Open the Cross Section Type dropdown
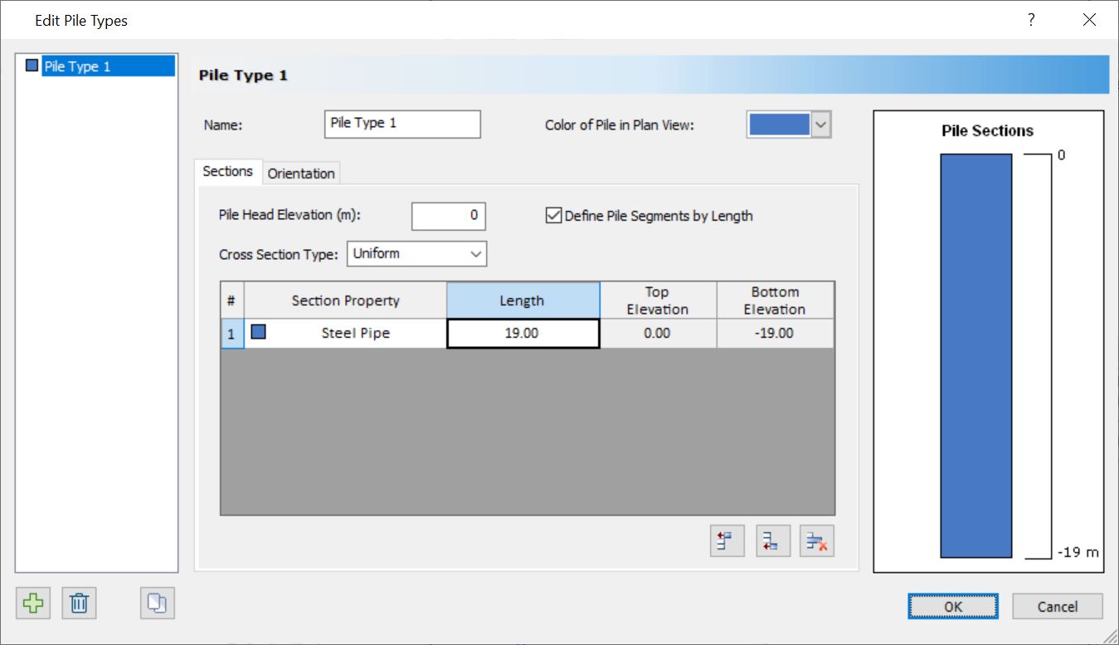Viewport: 1119px width, 645px height. click(475, 253)
